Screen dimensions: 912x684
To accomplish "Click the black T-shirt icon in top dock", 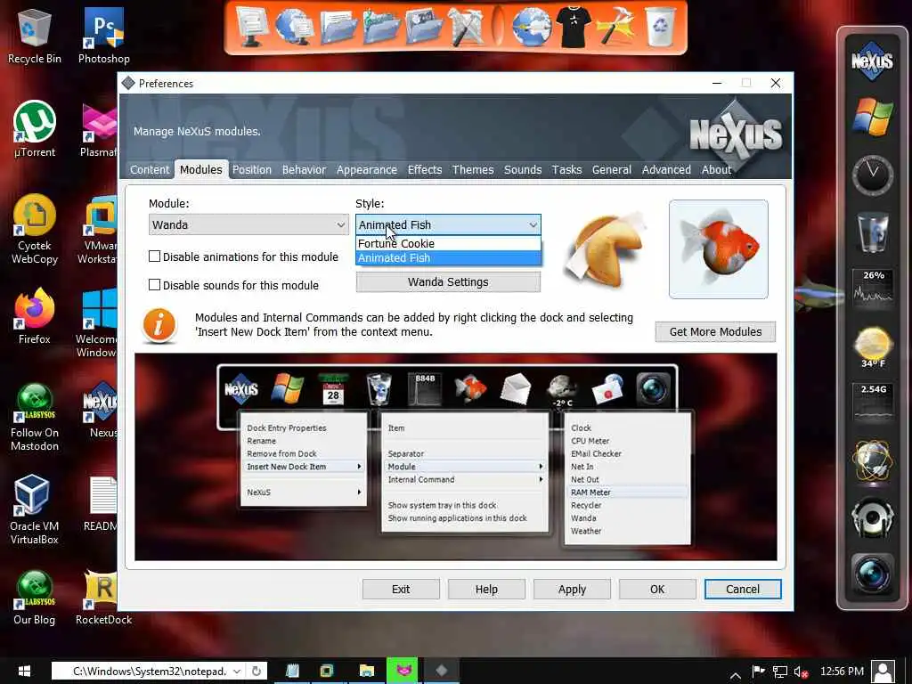I will click(574, 26).
